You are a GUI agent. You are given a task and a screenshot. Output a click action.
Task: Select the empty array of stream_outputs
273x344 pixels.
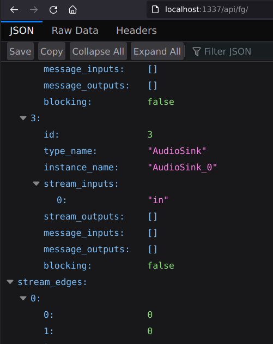[153, 217]
